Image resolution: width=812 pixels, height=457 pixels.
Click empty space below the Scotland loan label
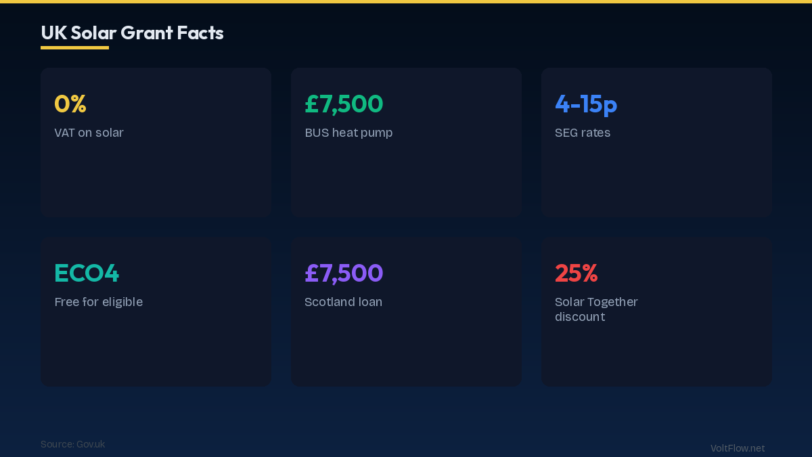click(x=406, y=349)
